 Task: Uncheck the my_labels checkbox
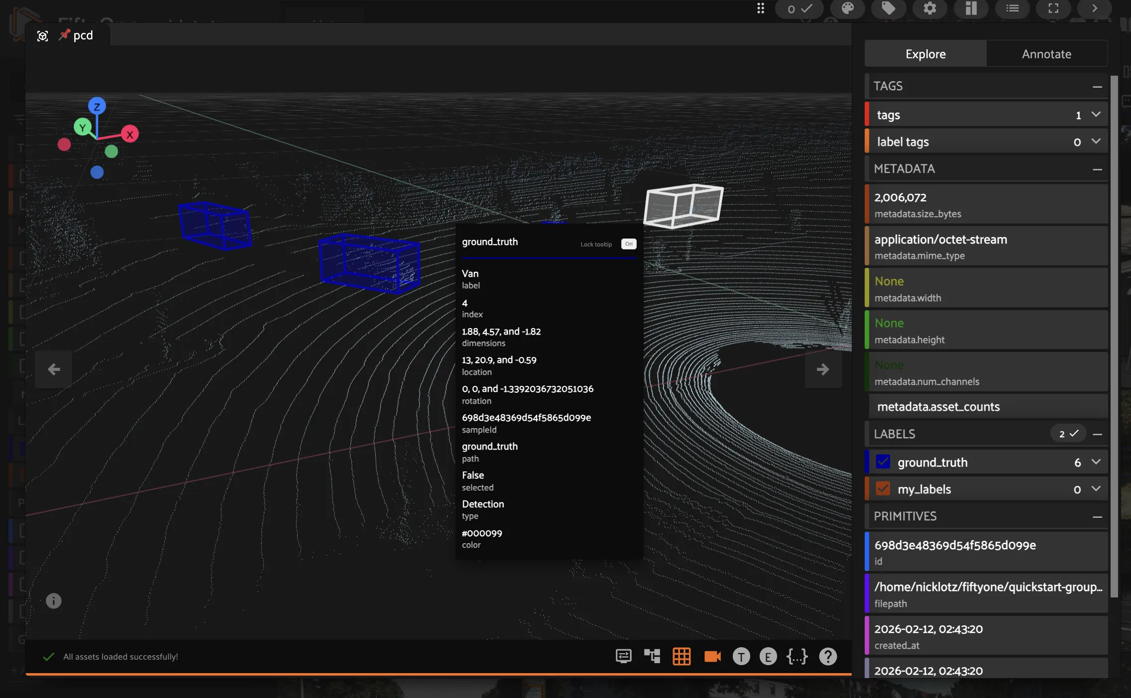(883, 488)
